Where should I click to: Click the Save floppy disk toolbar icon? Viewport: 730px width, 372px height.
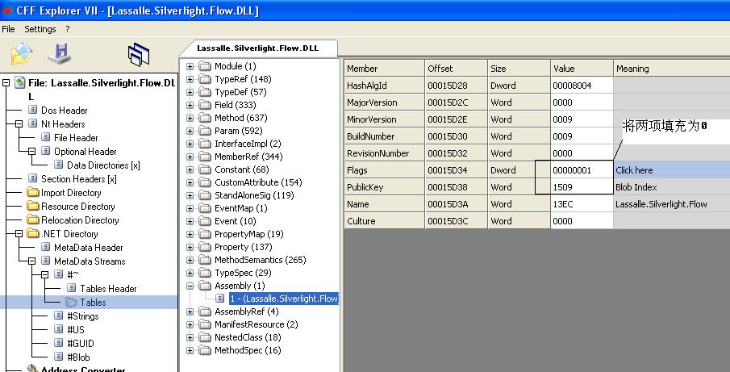pyautogui.click(x=60, y=53)
